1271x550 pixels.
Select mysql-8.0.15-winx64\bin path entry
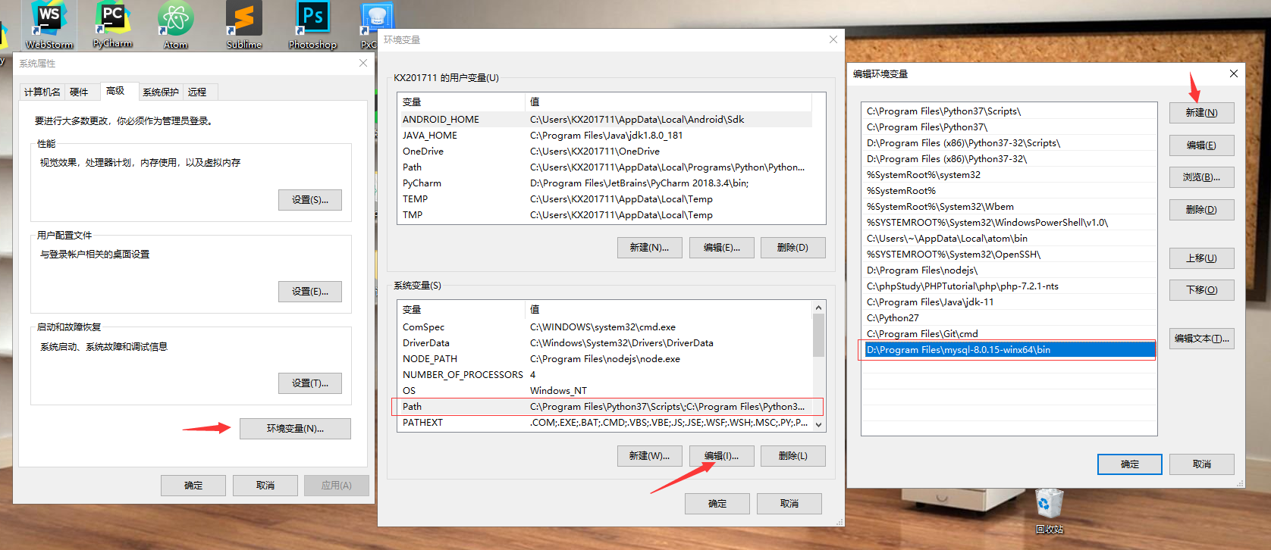click(1009, 350)
